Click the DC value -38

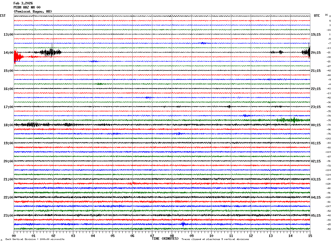click(329, 57)
